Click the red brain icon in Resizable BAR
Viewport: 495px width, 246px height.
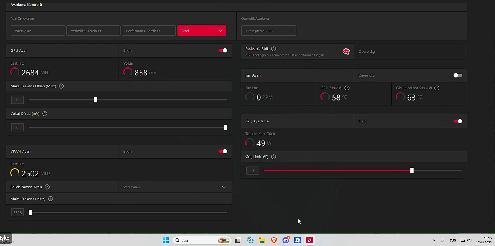(346, 51)
